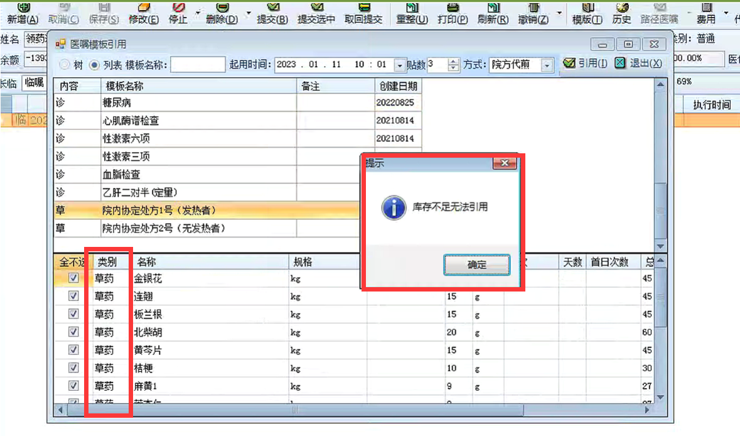
Task: Click the 打印(P) toolbar button
Action: coord(453,13)
